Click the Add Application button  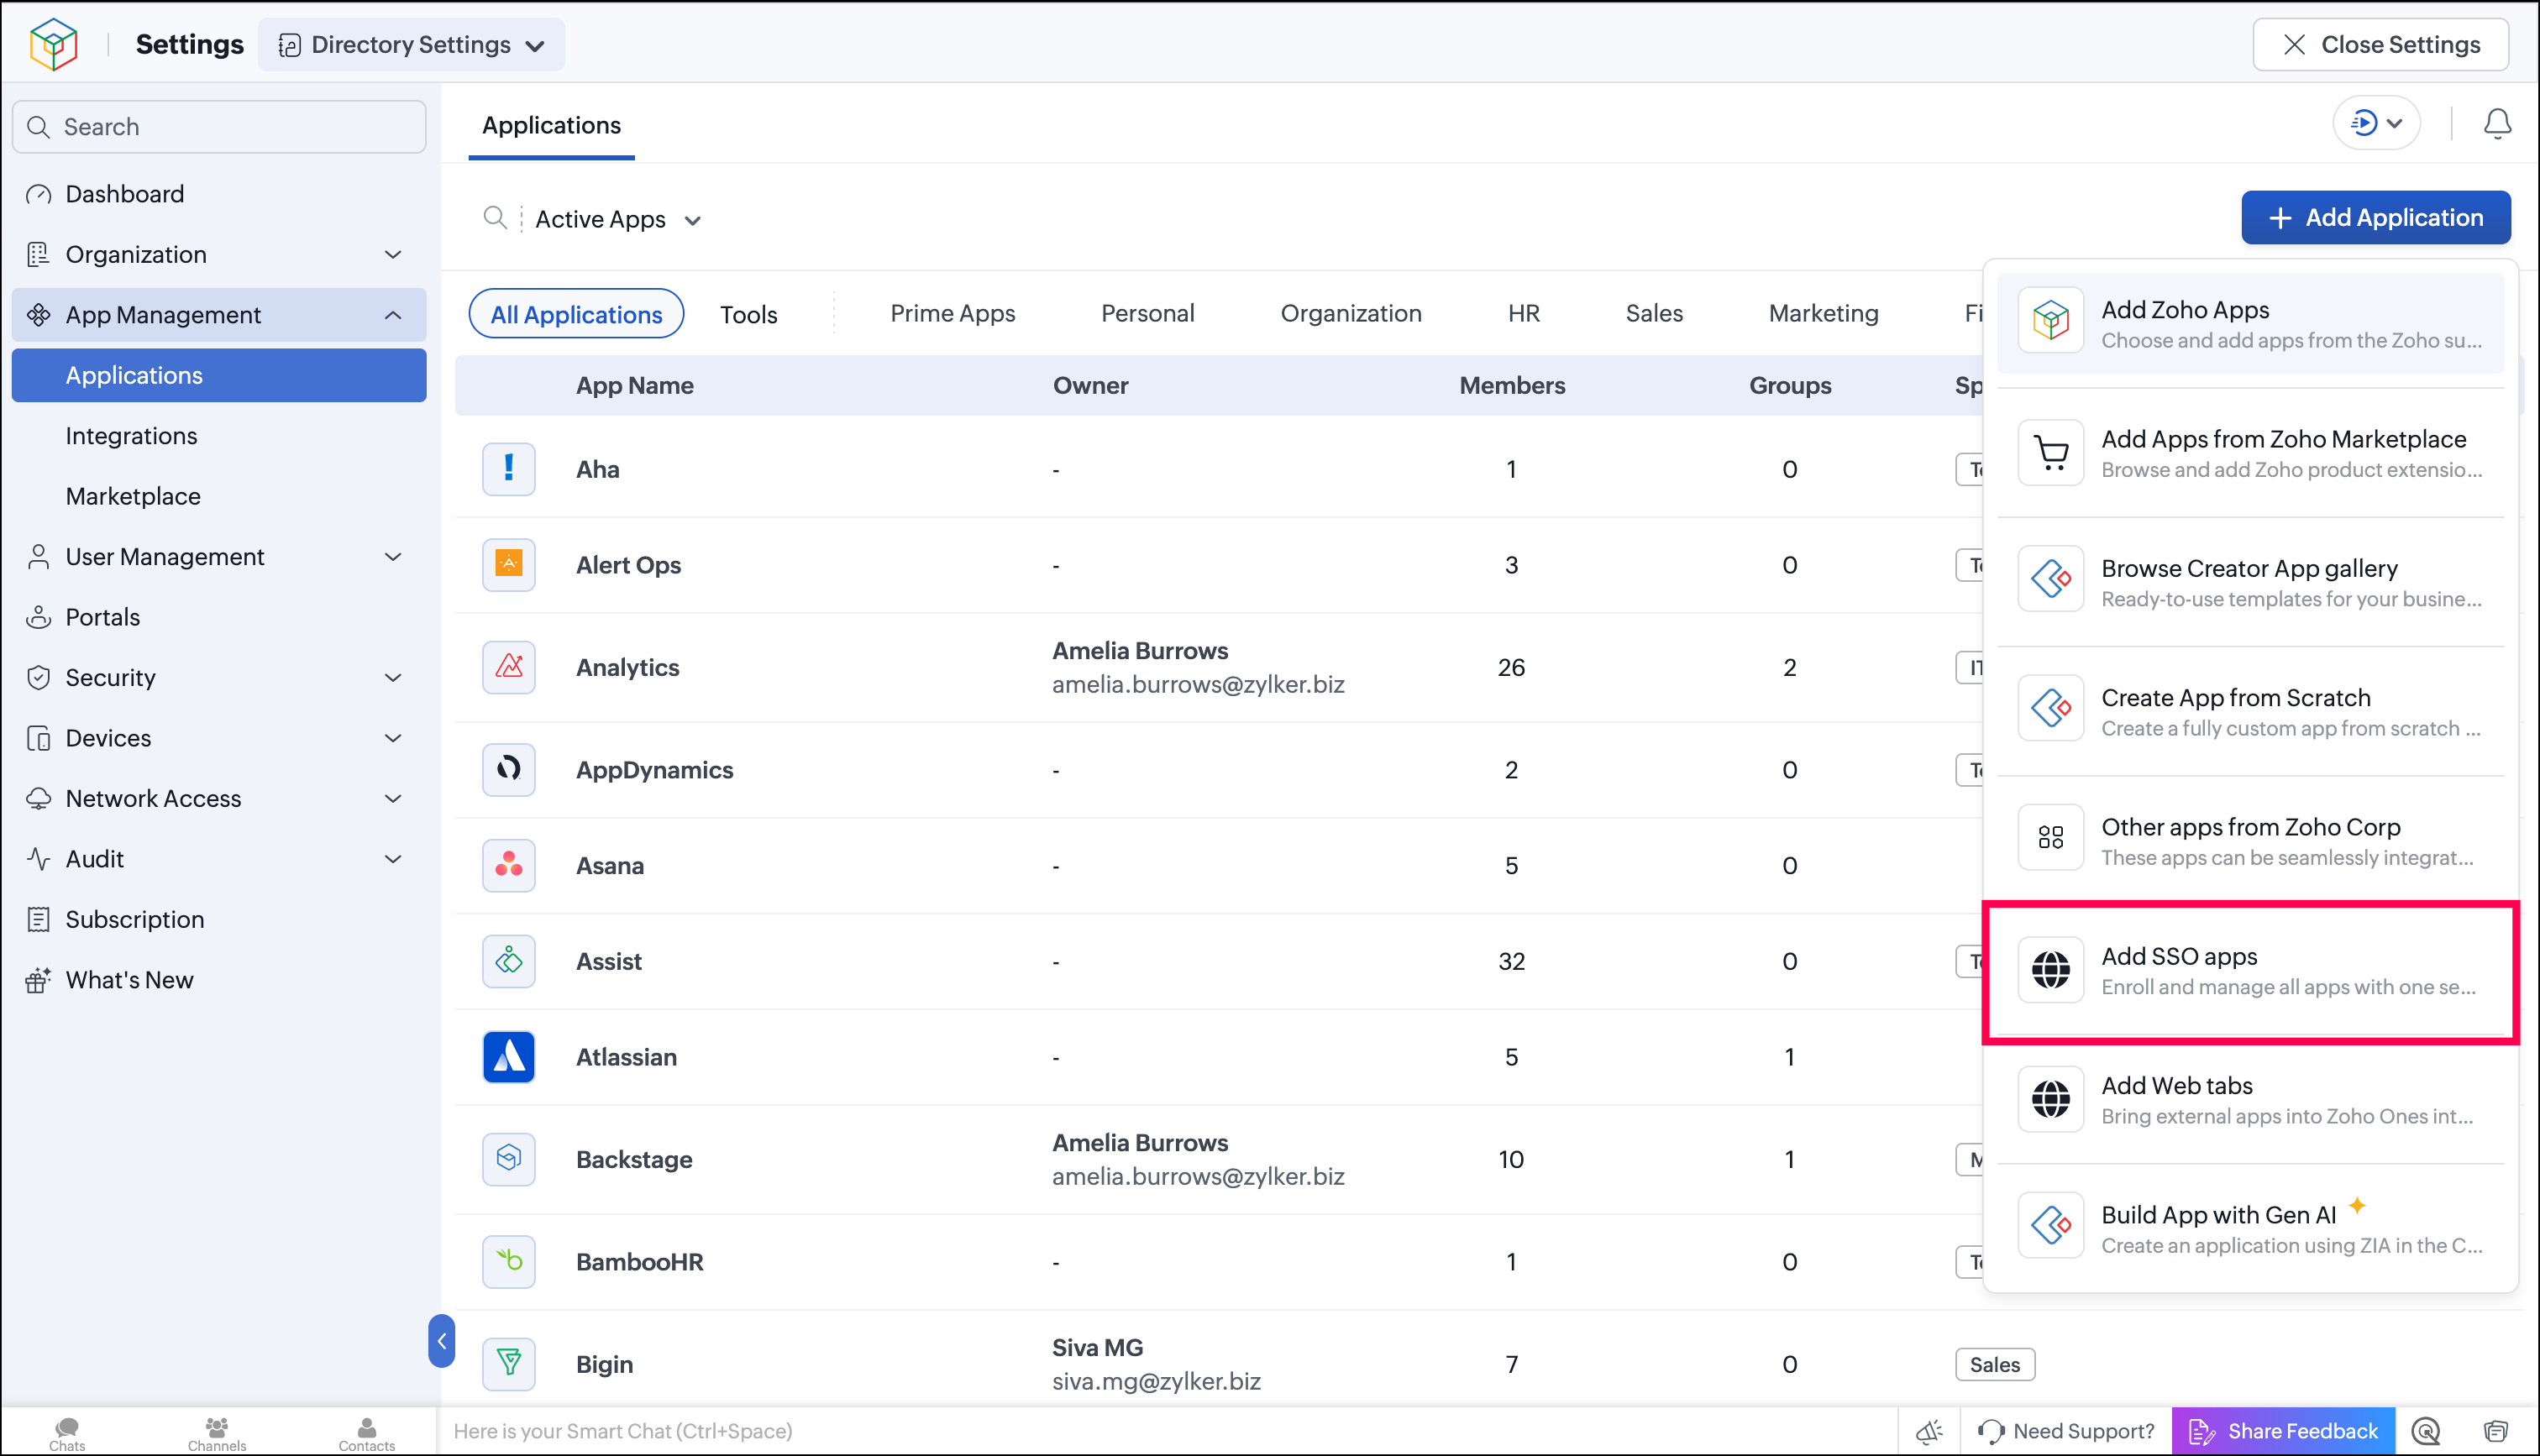(2376, 217)
